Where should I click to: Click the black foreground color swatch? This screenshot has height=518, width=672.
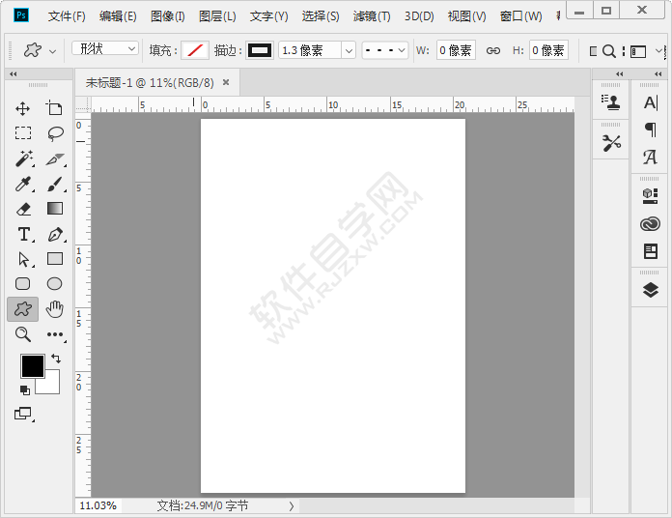click(x=32, y=366)
